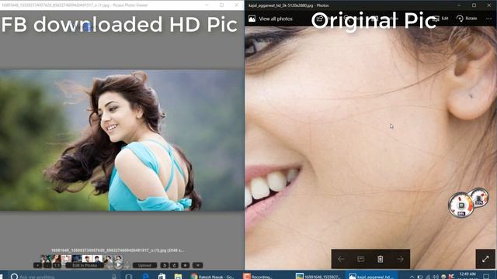
Task: Play slideshow in Picasa Photo Viewer
Action: (x=118, y=265)
